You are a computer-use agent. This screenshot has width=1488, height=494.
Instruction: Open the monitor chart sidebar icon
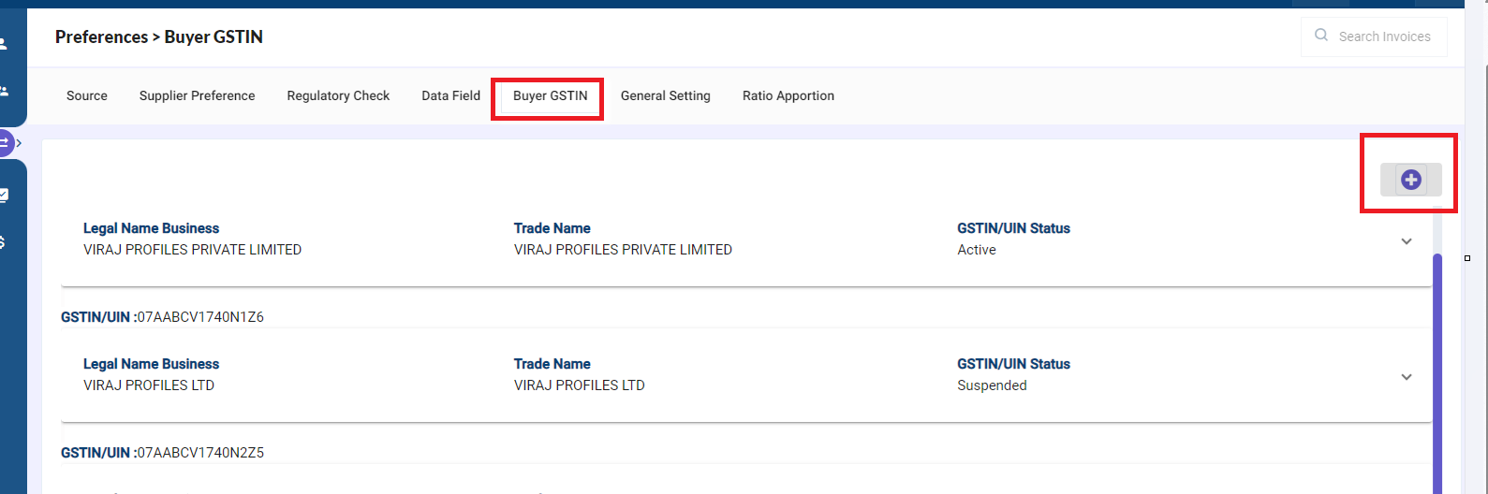tap(4, 195)
